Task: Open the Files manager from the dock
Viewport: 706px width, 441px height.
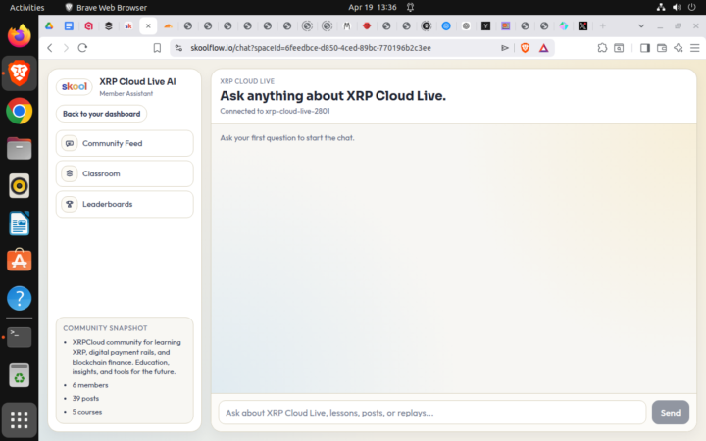Action: point(19,148)
